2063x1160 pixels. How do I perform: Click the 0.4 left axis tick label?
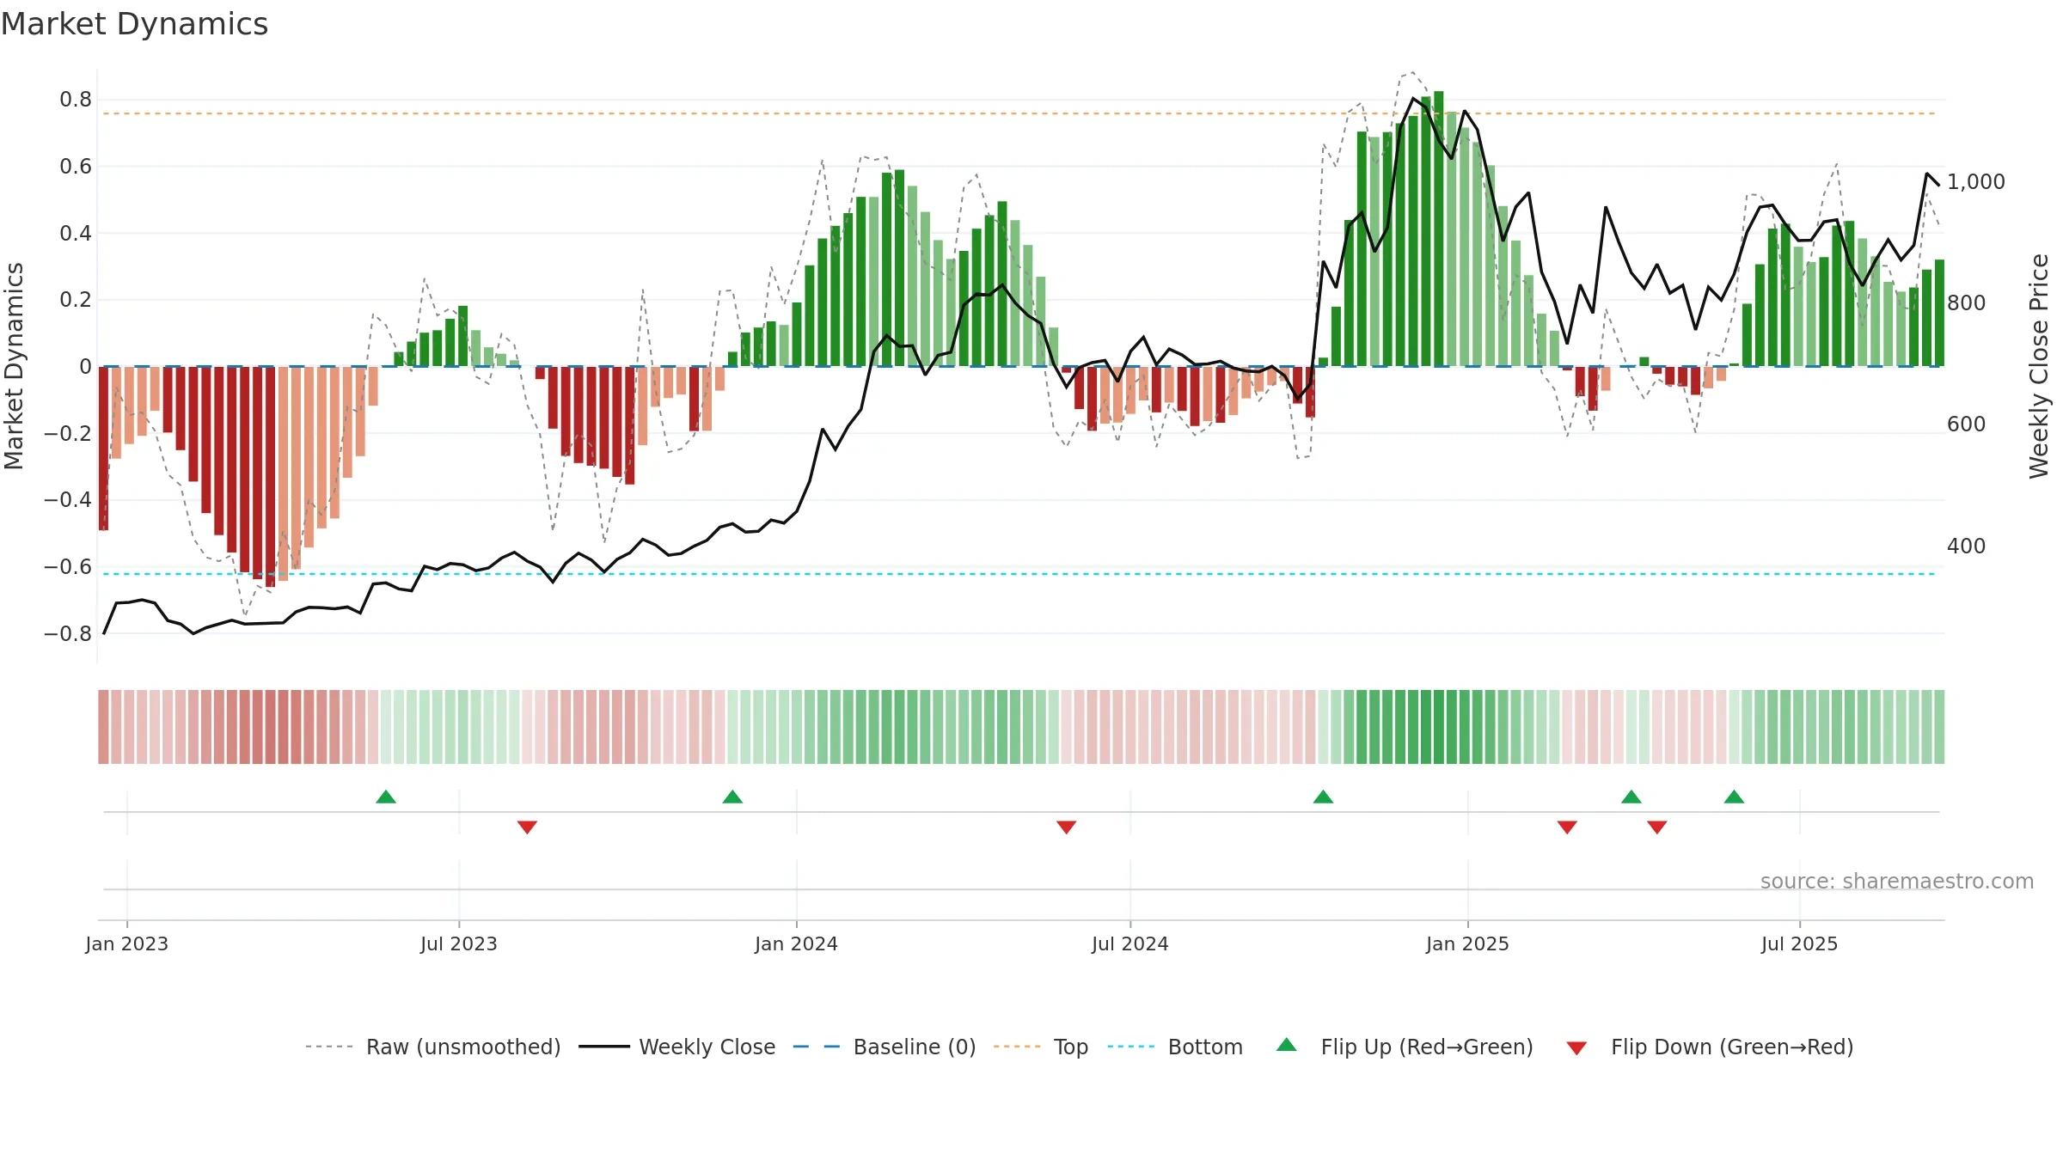tap(76, 233)
